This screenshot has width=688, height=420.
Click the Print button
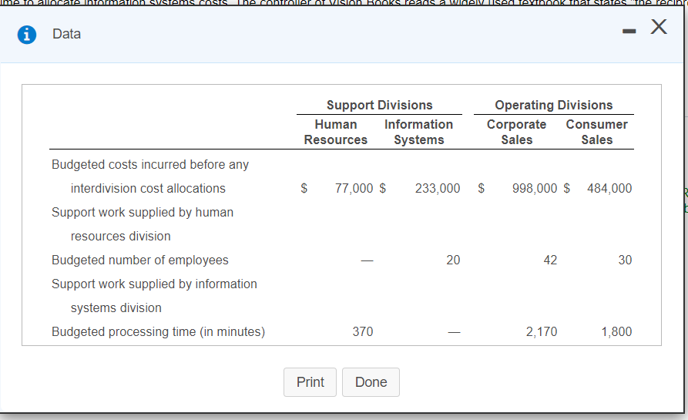[310, 382]
